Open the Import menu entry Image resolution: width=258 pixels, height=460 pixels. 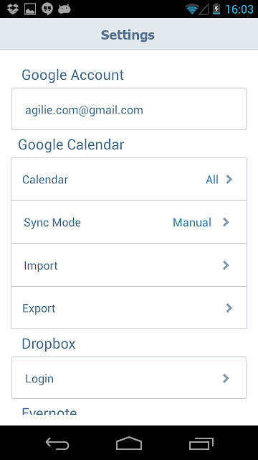129,265
